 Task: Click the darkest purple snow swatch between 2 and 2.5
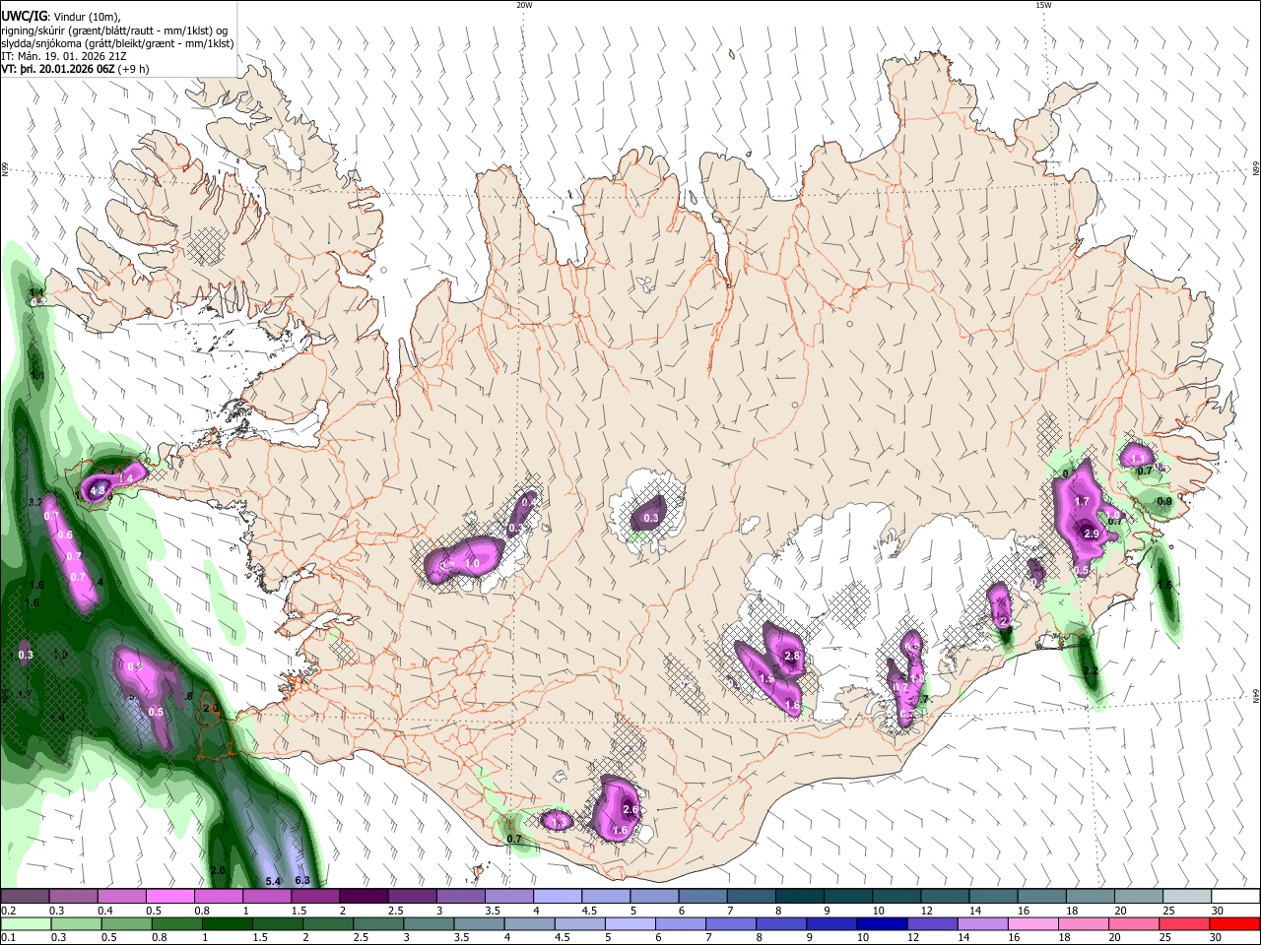(x=364, y=897)
